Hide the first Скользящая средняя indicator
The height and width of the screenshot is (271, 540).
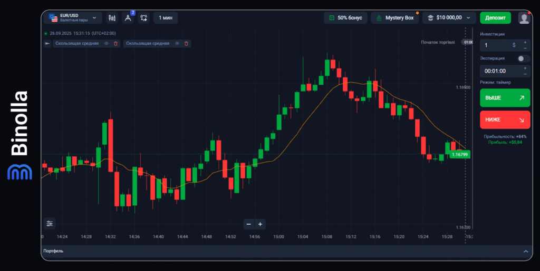pos(107,44)
